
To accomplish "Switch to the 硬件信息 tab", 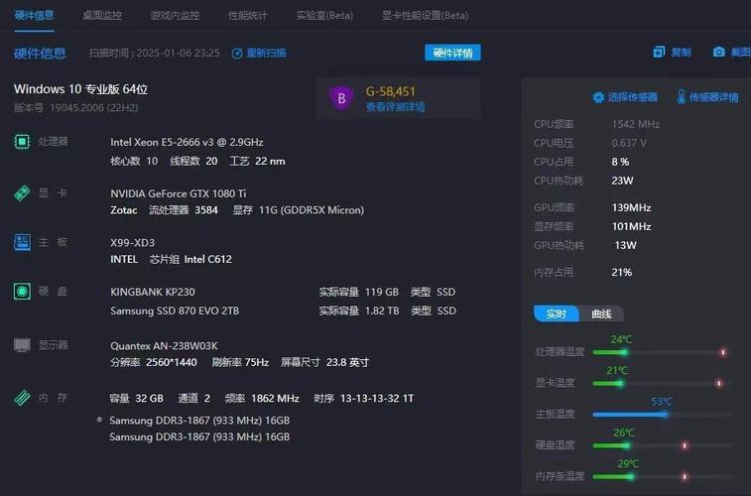I will pos(34,15).
